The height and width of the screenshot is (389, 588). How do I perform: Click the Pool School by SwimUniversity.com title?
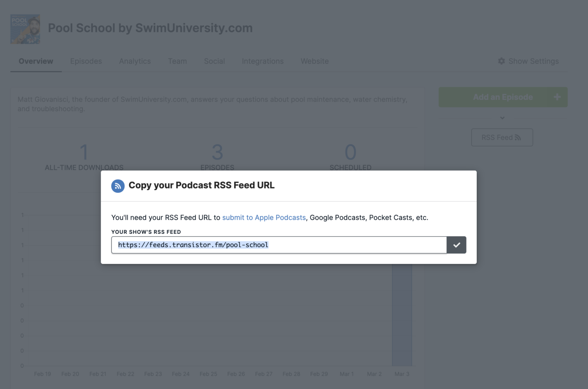[x=150, y=28]
